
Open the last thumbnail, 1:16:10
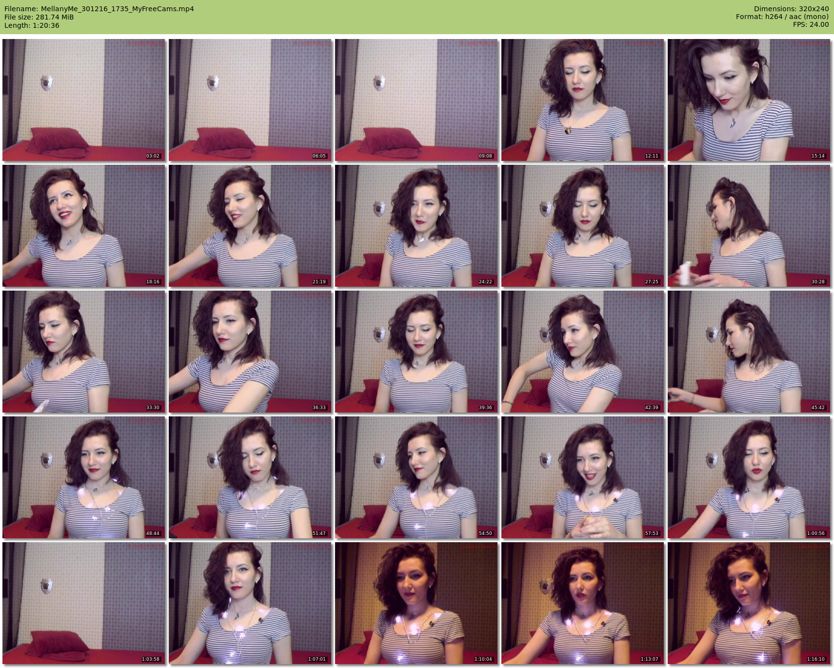coord(749,603)
